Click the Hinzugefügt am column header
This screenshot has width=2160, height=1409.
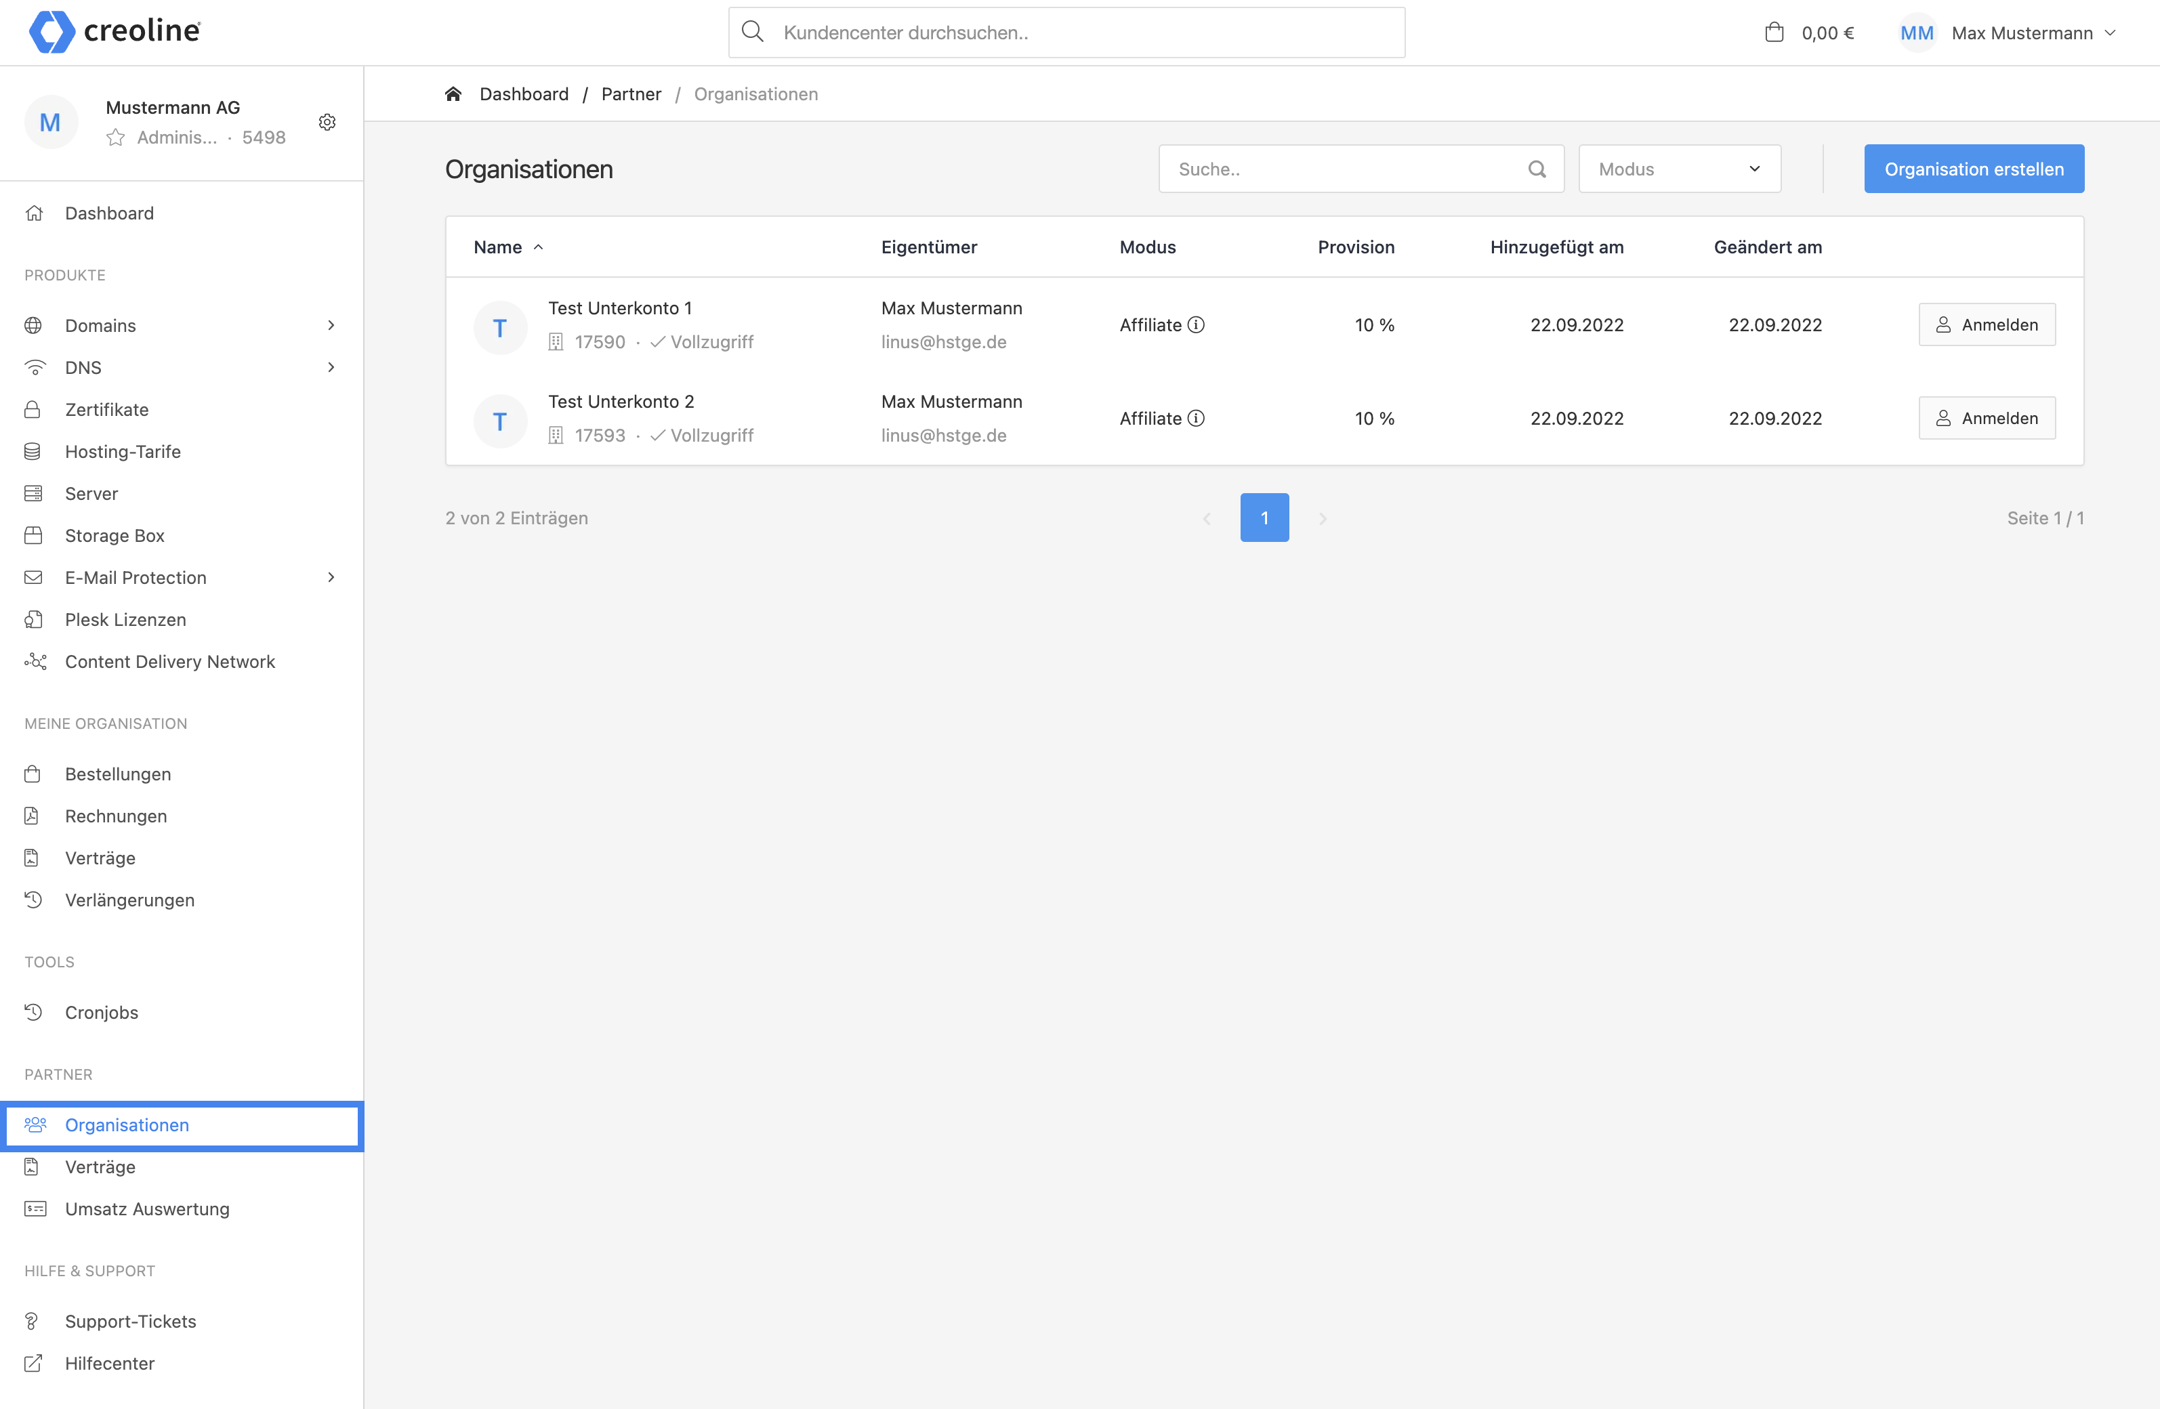tap(1556, 247)
